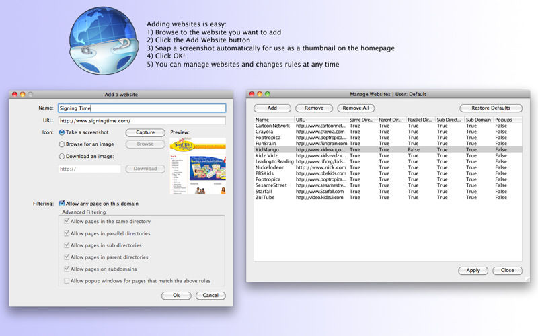Select the Kidz Vidz row
Screen dimensions: 538x336
pyautogui.click(x=388, y=156)
